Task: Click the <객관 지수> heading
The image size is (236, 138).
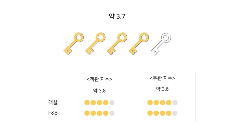Action: 100,79
